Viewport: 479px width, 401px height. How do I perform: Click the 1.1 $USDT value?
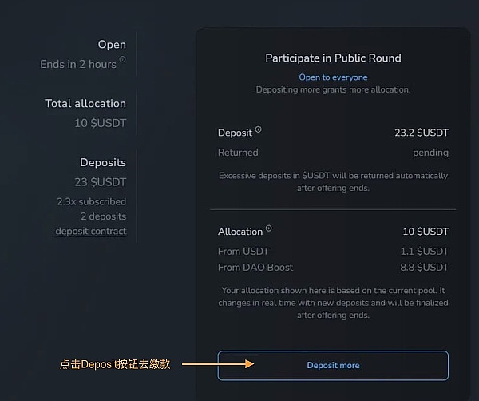(x=426, y=251)
